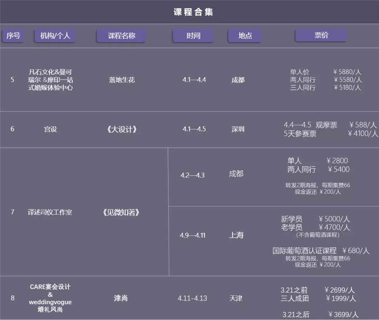Click the 津尚 course name
The width and height of the screenshot is (379, 320).
click(x=121, y=298)
